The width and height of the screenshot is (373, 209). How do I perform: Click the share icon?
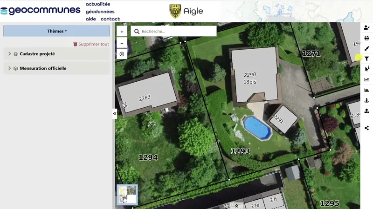(366, 128)
